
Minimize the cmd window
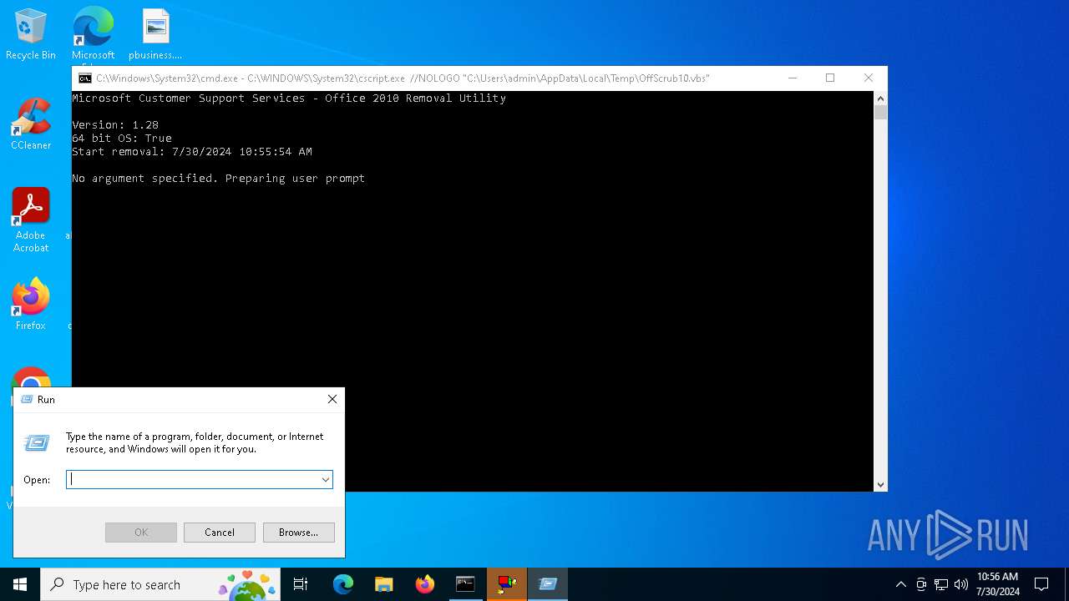[x=792, y=78]
